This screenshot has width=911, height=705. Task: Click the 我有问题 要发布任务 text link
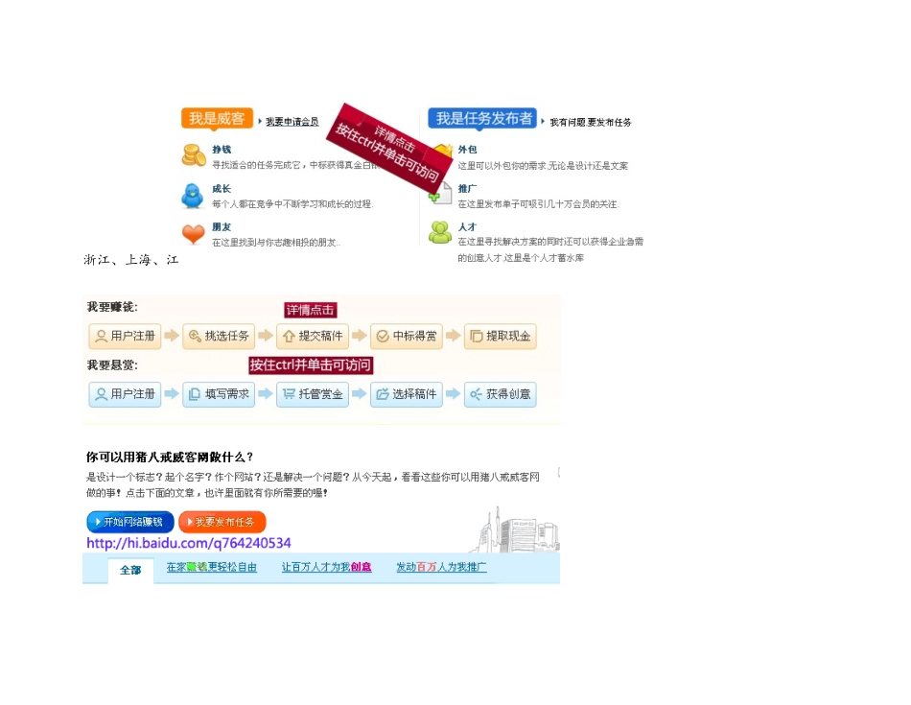coord(591,122)
